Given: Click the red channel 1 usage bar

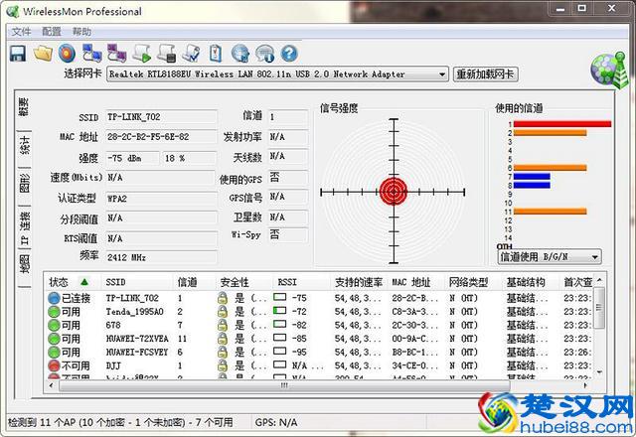Looking at the screenshot, I should tap(561, 124).
